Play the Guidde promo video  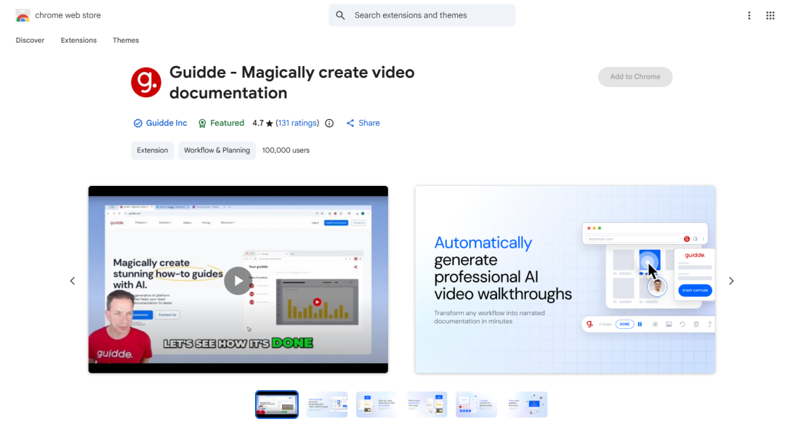tap(238, 280)
